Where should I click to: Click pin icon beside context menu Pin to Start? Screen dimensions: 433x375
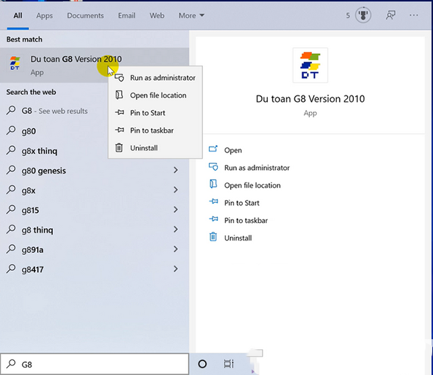(x=119, y=112)
